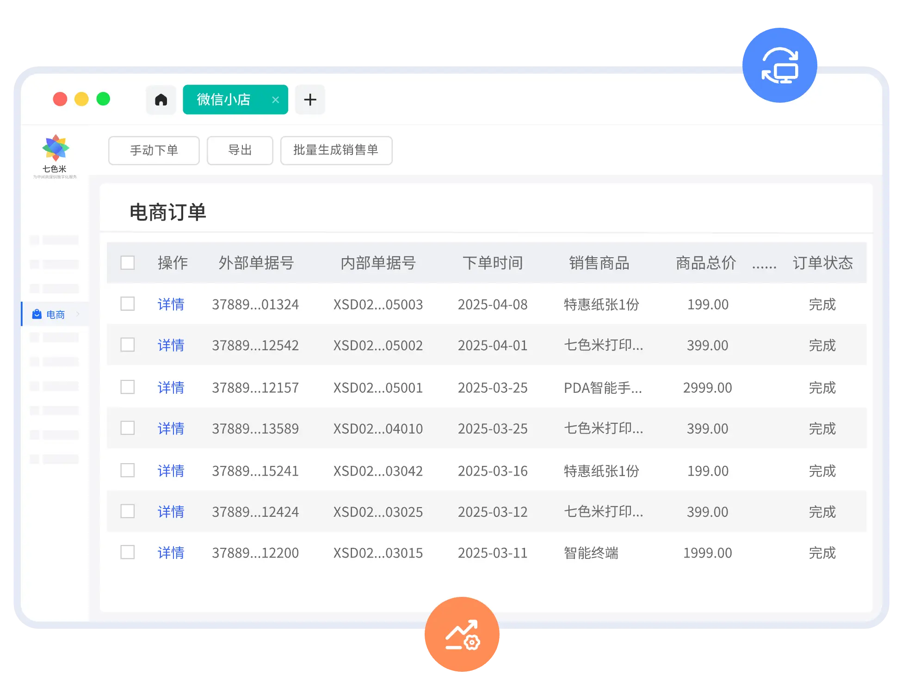The height and width of the screenshot is (694, 902).
Task: Expand the hidden columns marked ......
Action: click(x=764, y=263)
